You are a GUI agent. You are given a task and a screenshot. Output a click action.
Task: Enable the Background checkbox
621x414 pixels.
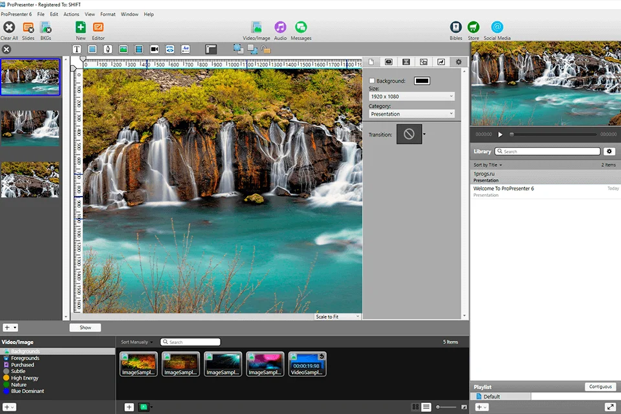(x=372, y=80)
